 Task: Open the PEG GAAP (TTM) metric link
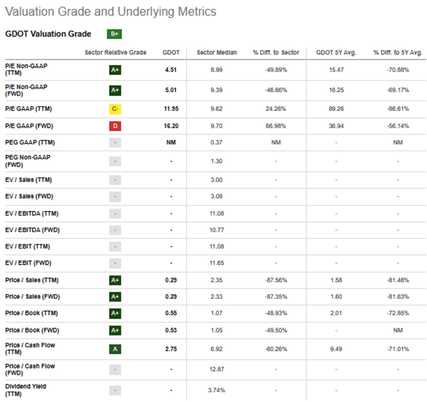[x=30, y=142]
